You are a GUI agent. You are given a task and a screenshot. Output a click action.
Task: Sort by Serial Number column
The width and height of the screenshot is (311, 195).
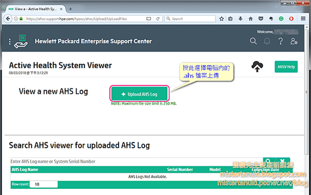coord(180,170)
